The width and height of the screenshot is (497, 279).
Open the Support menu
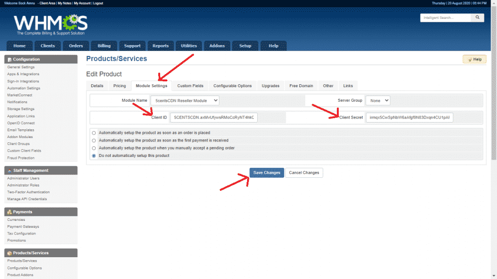pyautogui.click(x=132, y=46)
